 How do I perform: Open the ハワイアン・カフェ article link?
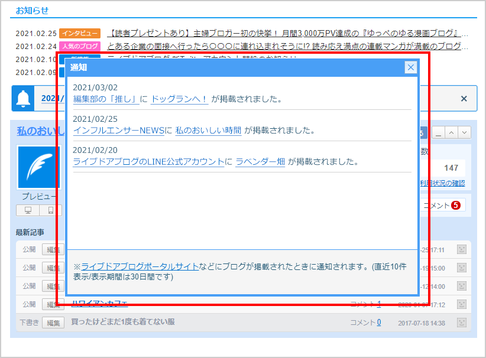tap(99, 303)
